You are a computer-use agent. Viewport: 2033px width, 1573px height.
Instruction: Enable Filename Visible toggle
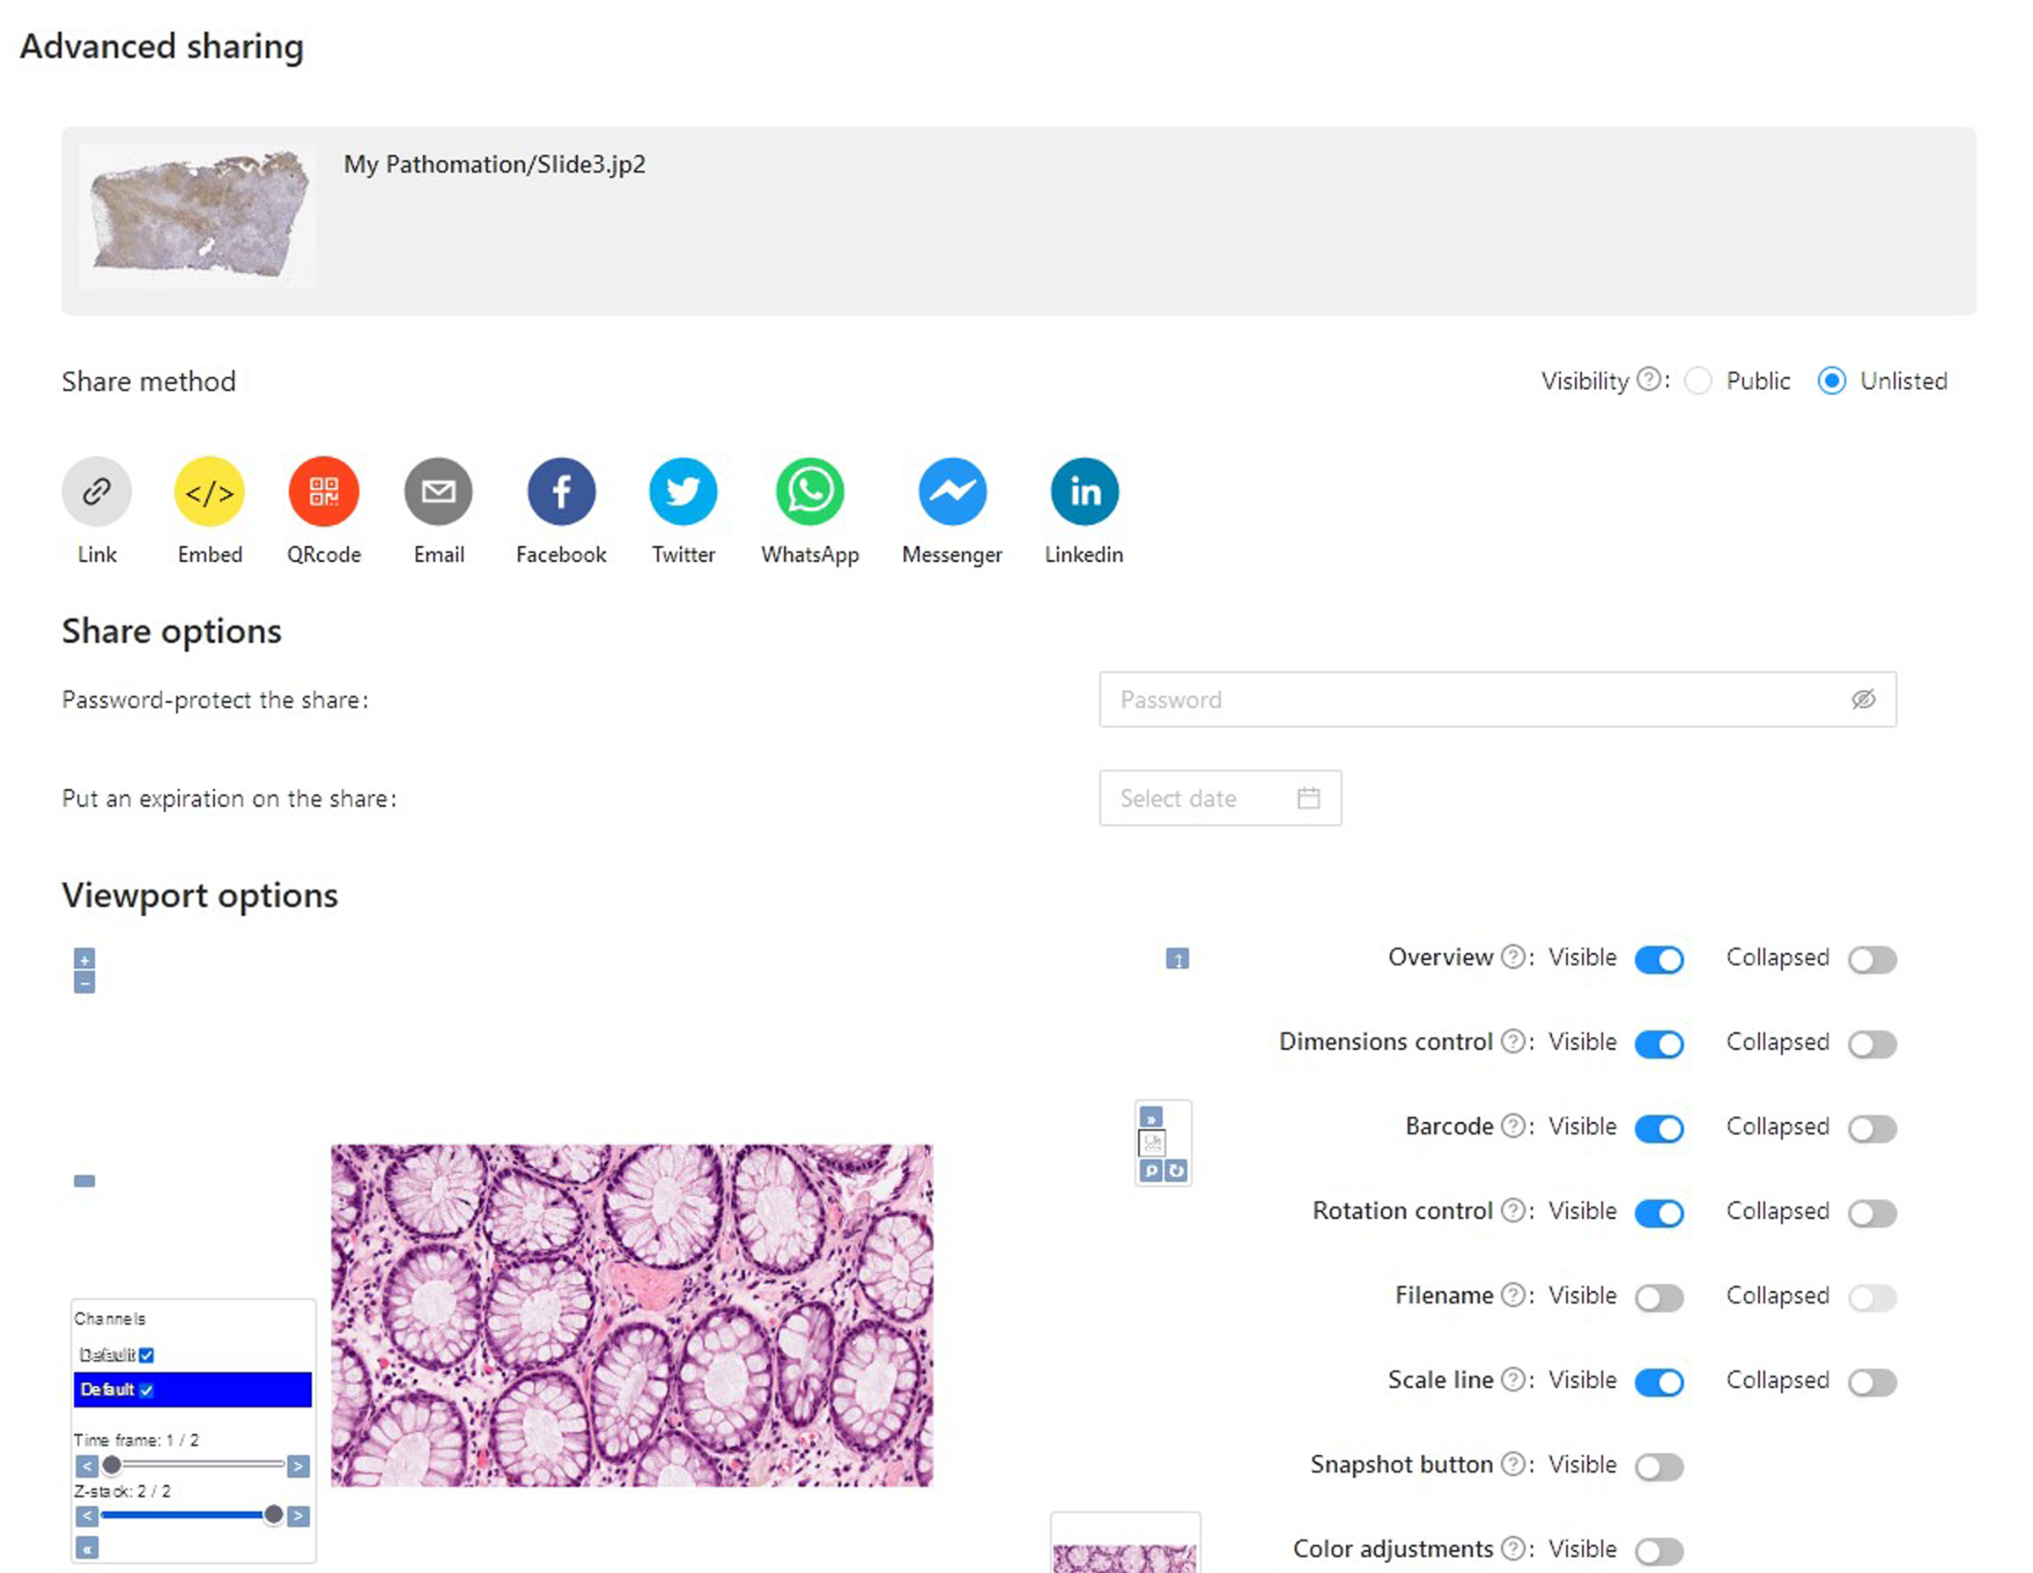(x=1659, y=1297)
